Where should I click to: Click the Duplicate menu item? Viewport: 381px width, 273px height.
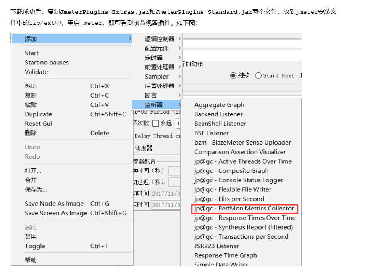[38, 114]
